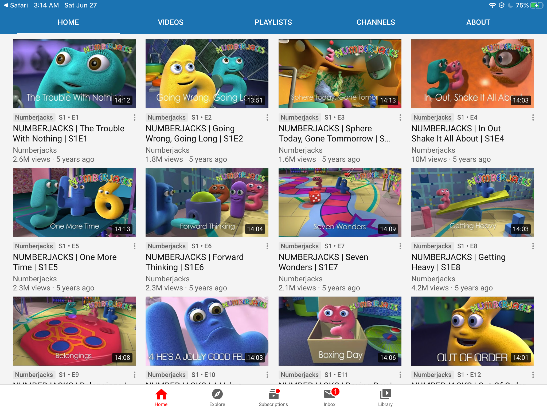Open the CHANNELS tab
Image resolution: width=547 pixels, height=410 pixels.
tap(376, 22)
